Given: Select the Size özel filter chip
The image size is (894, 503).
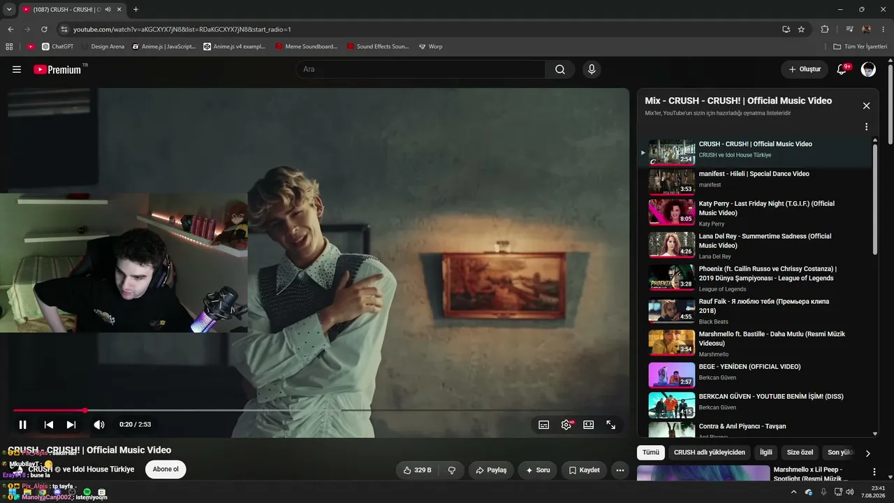Looking at the screenshot, I should (x=800, y=452).
